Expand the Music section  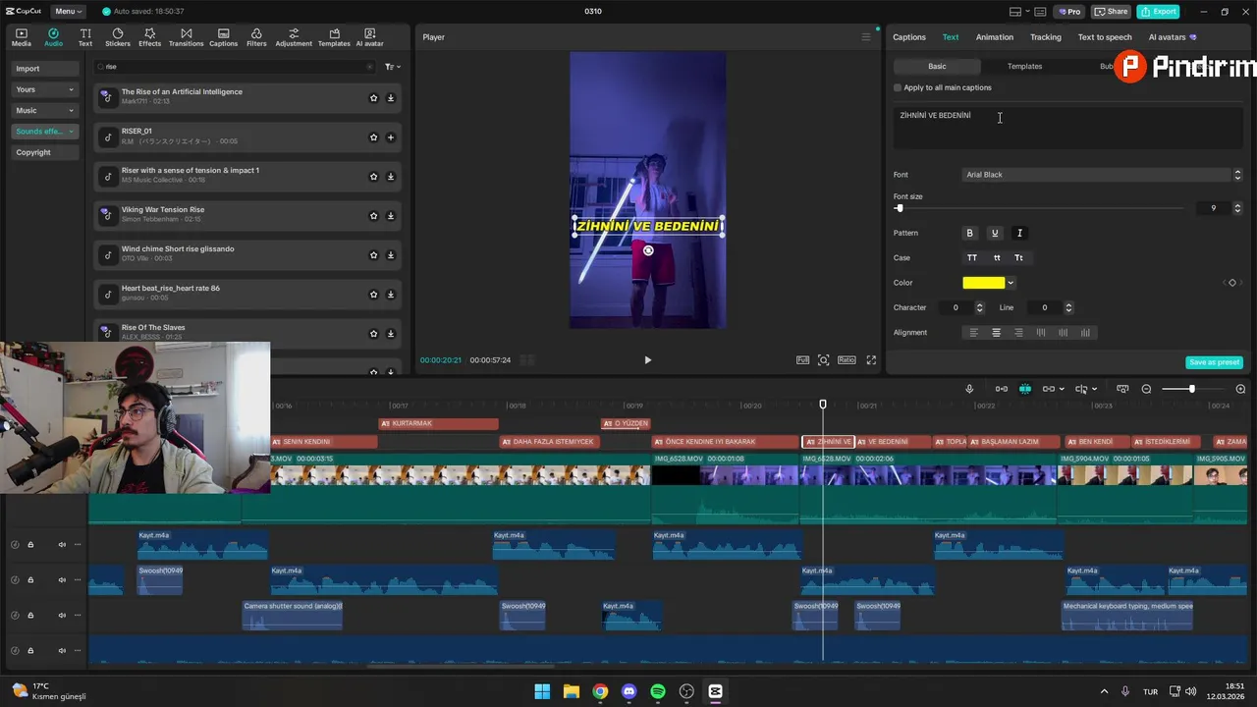click(x=45, y=110)
